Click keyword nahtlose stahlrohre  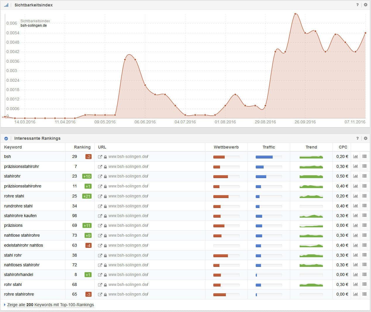(x=22, y=235)
